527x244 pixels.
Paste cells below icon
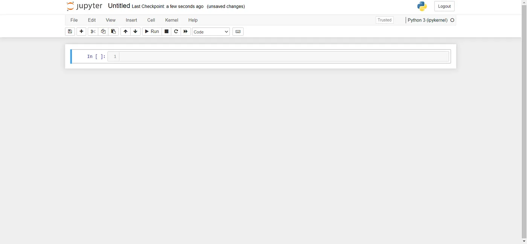[113, 32]
